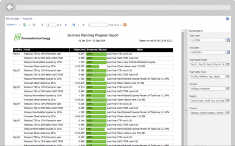Jump to last report page
Viewport: 235px width, 146px height.
coord(74,25)
